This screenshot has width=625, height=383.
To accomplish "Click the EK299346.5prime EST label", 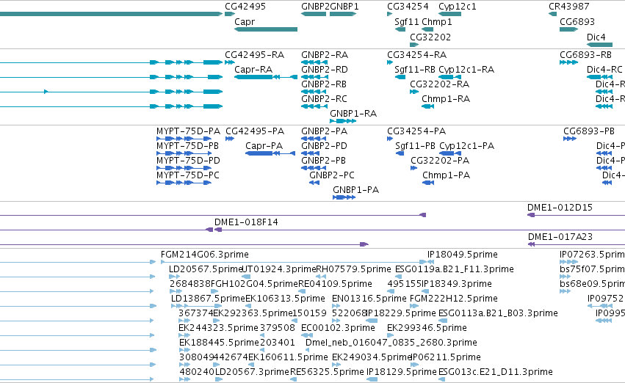I will (427, 328).
